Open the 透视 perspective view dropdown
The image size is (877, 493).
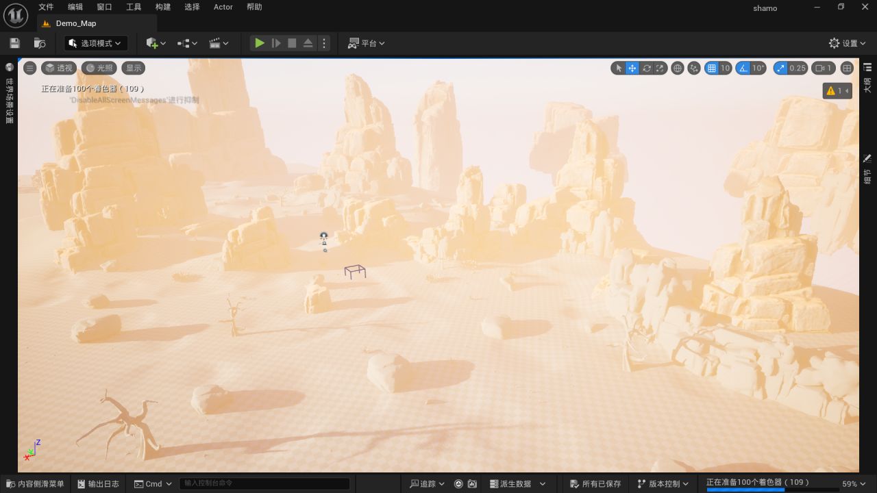pyautogui.click(x=59, y=68)
